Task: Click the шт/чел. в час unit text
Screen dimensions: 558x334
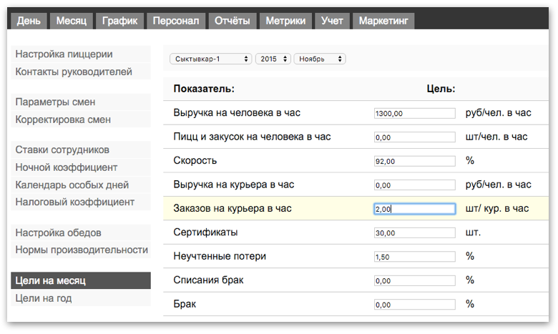Action: 496,137
